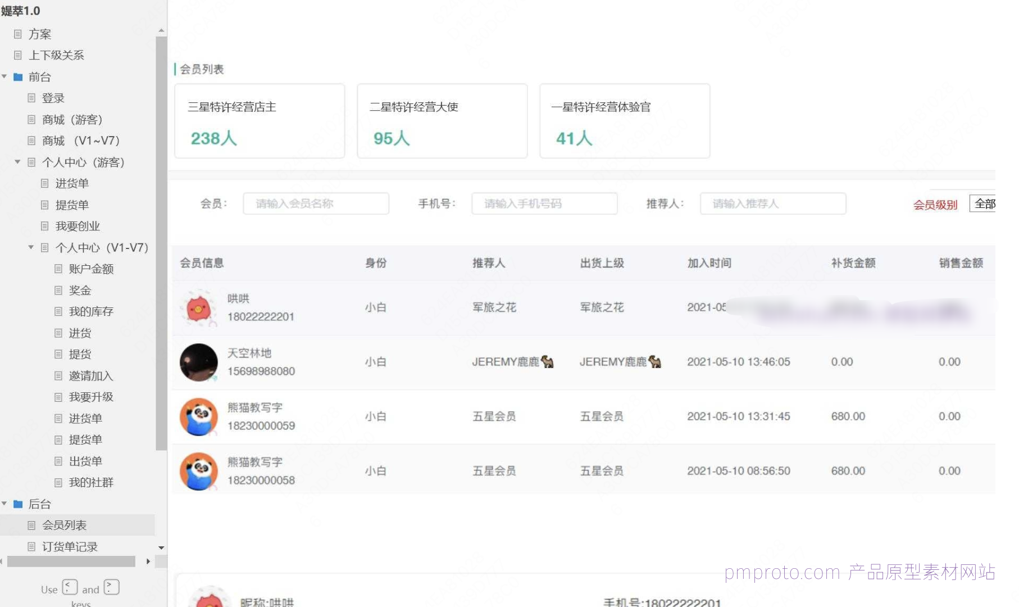The height and width of the screenshot is (607, 1019).
Task: Click page icon beside 登录
Action: pos(31,98)
